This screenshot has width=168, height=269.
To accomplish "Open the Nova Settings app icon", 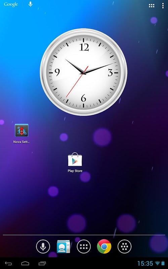I will click(x=22, y=130).
